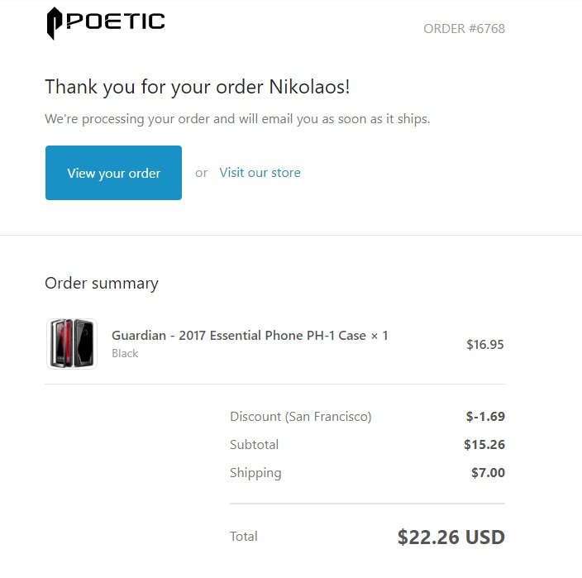This screenshot has width=582, height=578.
Task: Select the $15.26 subtotal amount
Action: click(x=484, y=444)
